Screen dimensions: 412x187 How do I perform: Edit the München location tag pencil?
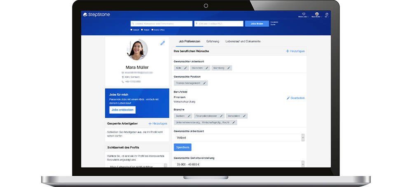[207, 68]
